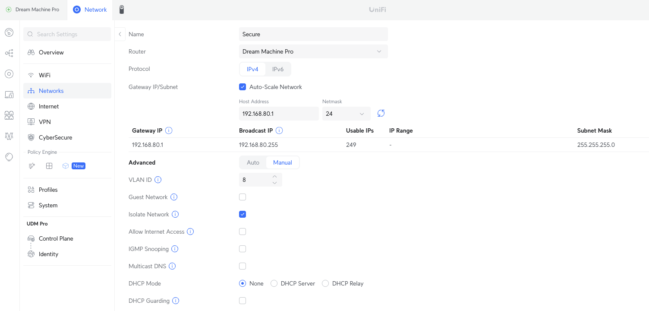
Task: Select the Manual advanced mode
Action: [283, 162]
